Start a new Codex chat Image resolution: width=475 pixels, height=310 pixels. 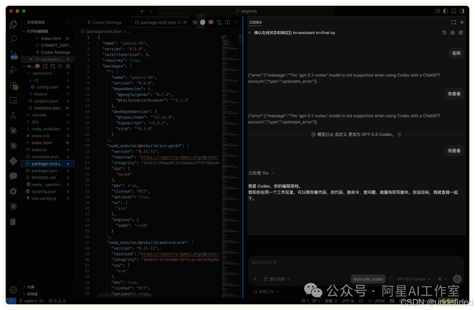[x=461, y=33]
